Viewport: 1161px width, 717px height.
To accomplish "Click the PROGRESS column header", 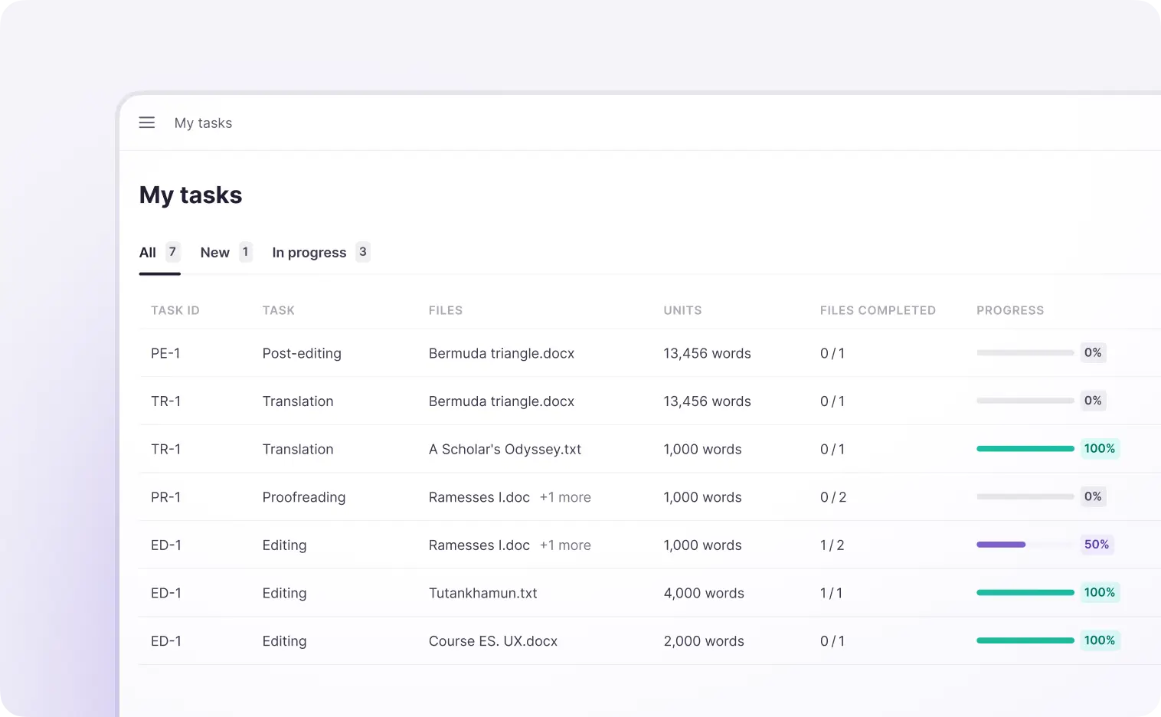I will pyautogui.click(x=1010, y=310).
